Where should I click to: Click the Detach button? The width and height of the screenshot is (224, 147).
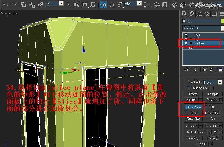(x=211, y=100)
